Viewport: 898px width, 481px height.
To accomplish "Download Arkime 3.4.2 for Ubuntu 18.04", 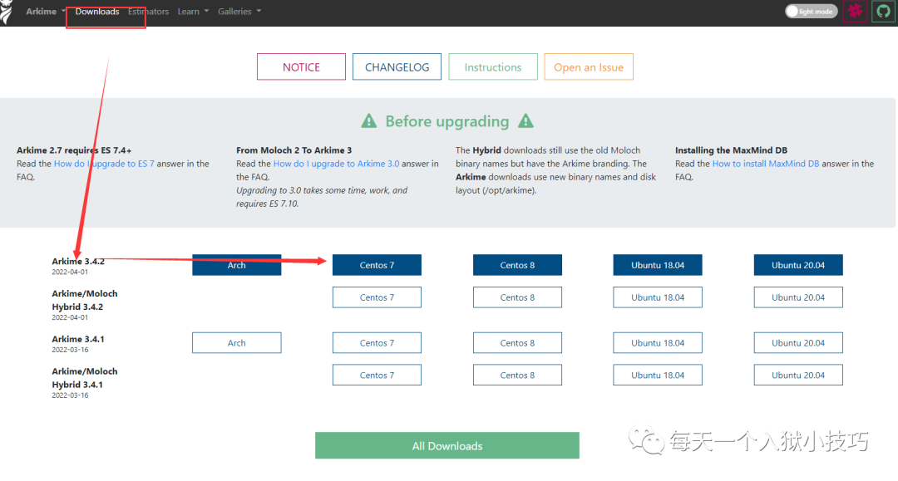I will [x=658, y=265].
